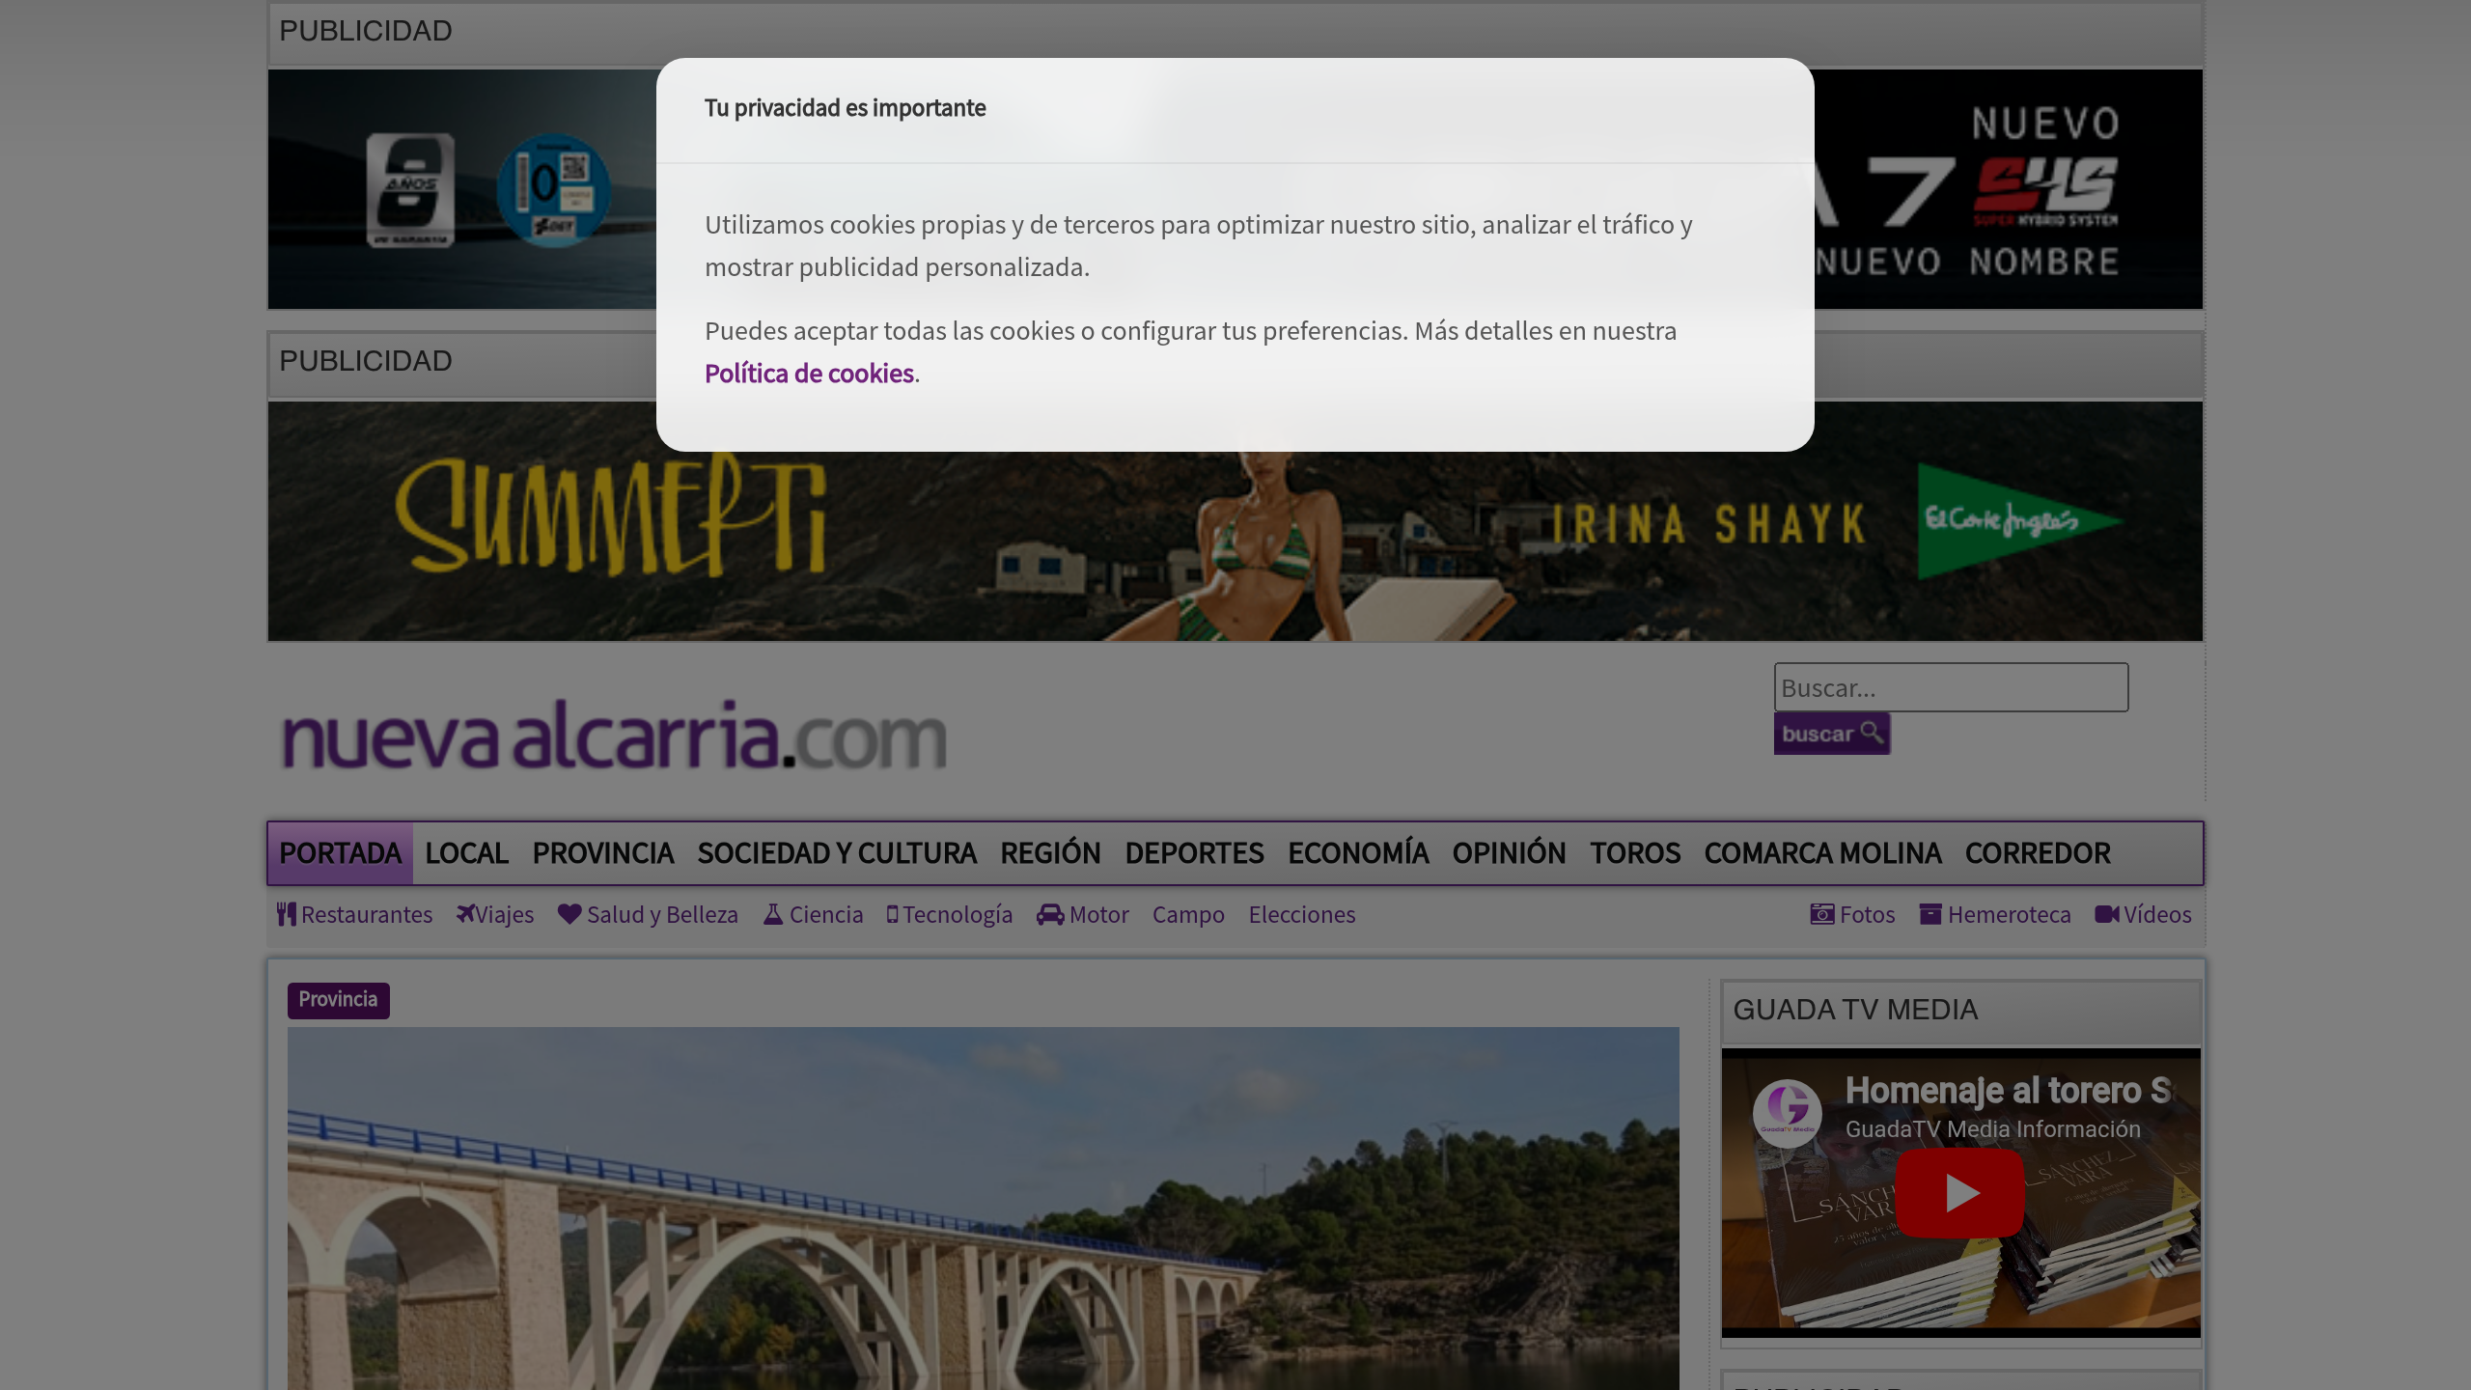
Task: Open the Viajes link
Action: [x=495, y=914]
